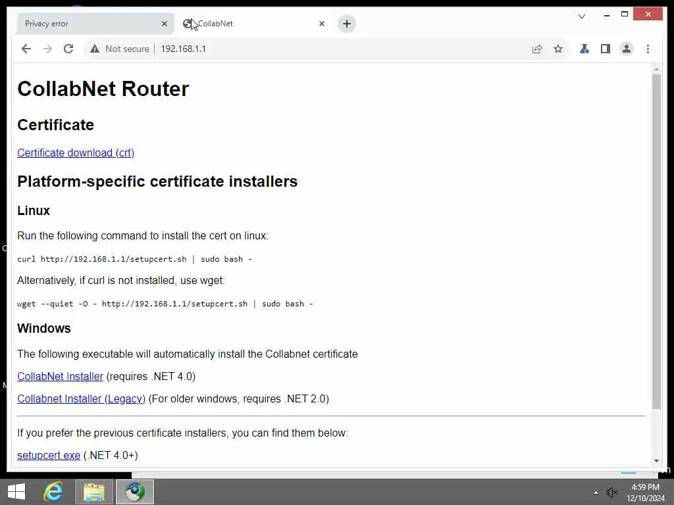Click the Windows section heading
This screenshot has height=505, width=674.
[x=44, y=328]
